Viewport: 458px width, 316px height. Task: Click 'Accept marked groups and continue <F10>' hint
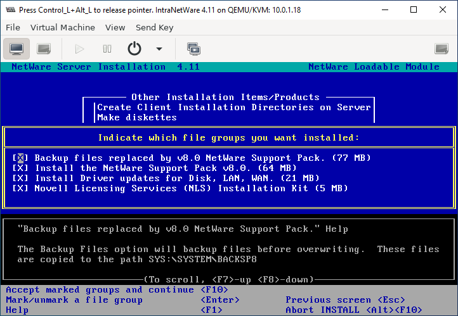117,290
